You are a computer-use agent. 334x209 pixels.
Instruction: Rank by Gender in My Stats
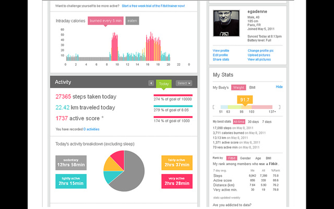pyautogui.click(x=245, y=158)
